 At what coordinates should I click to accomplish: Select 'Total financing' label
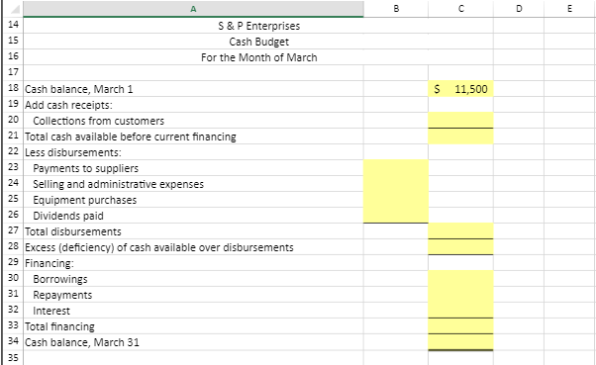tap(59, 326)
